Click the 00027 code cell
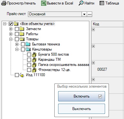The width and height of the screenshot is (124, 119). point(102,69)
